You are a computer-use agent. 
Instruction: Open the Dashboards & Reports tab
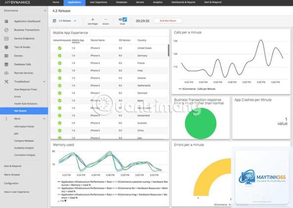click(183, 2)
